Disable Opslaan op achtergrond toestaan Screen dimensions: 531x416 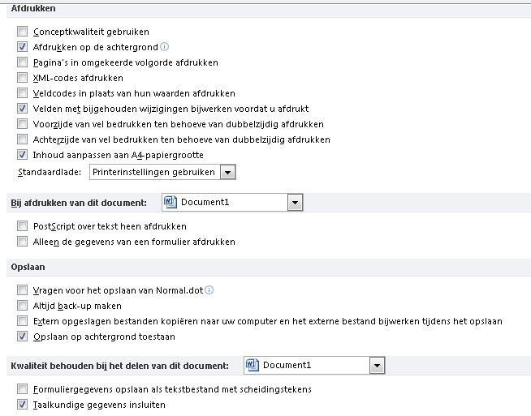(x=23, y=337)
